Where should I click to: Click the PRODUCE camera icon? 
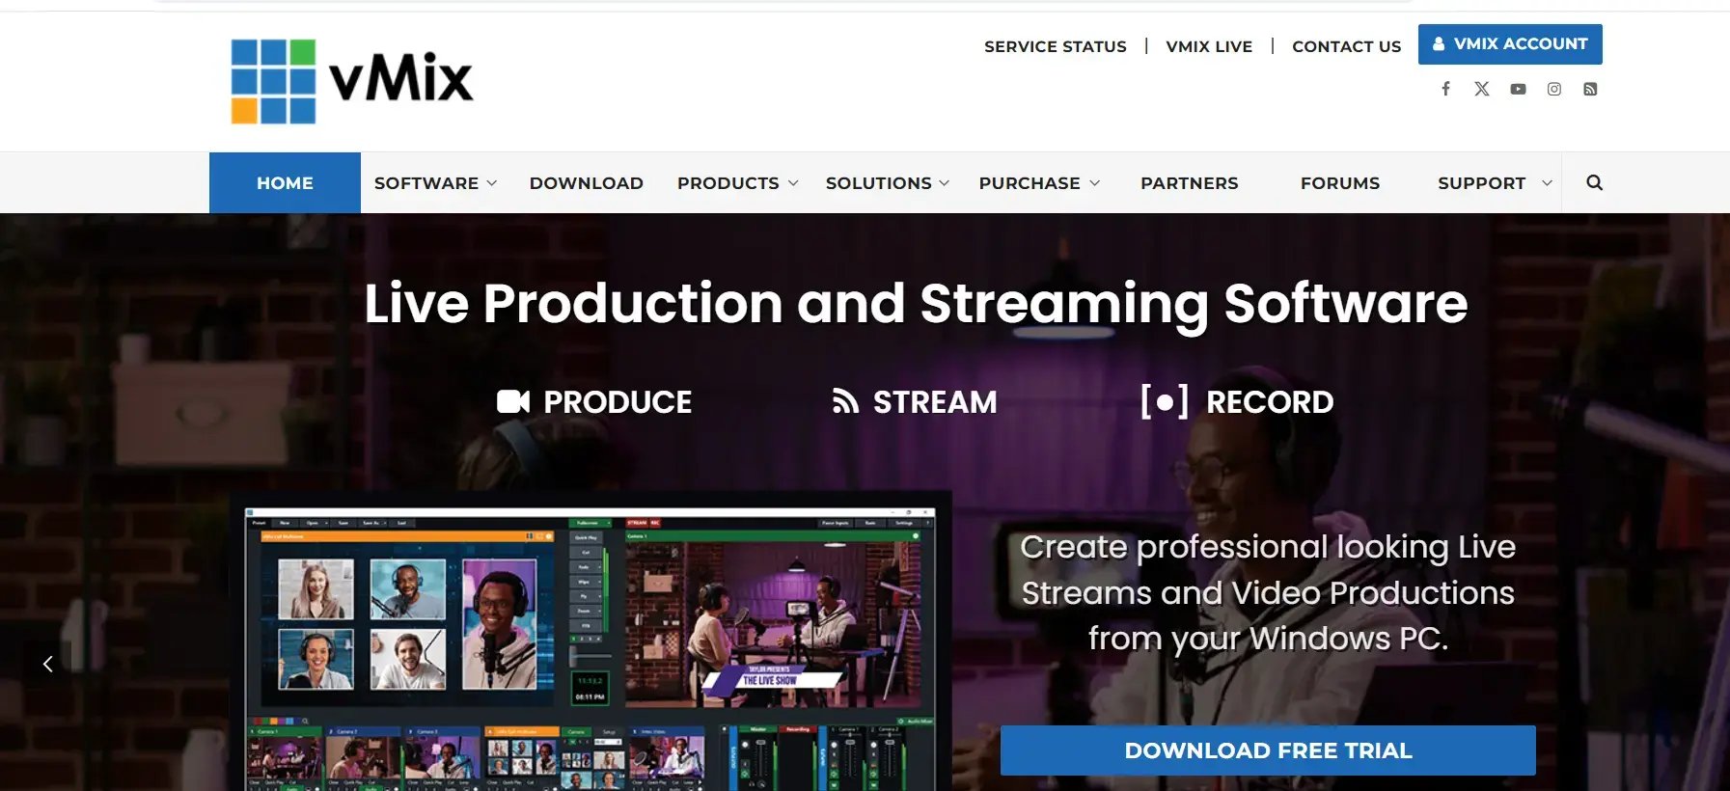pos(513,401)
